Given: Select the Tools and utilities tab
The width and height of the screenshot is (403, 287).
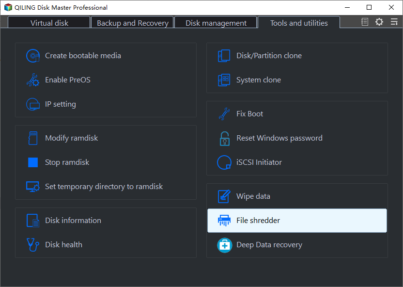Looking at the screenshot, I should (x=299, y=23).
